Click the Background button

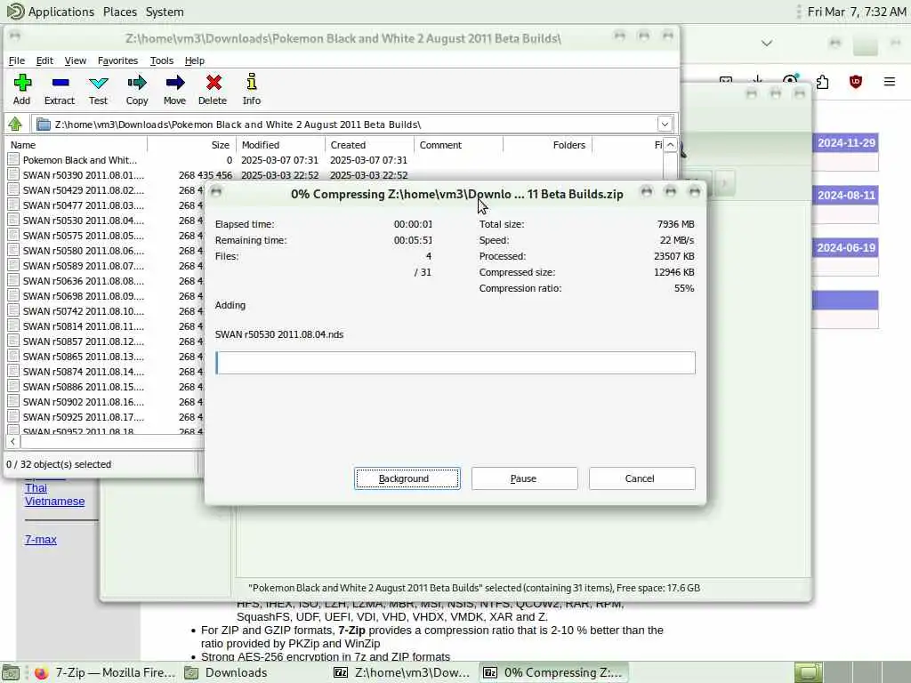tap(407, 478)
